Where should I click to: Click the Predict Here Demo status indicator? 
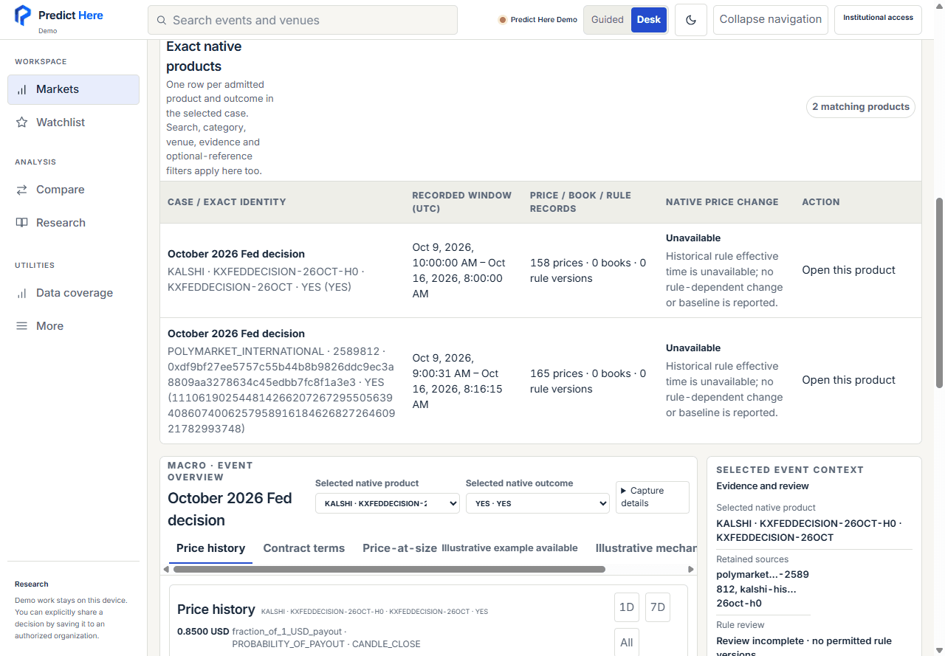(538, 20)
